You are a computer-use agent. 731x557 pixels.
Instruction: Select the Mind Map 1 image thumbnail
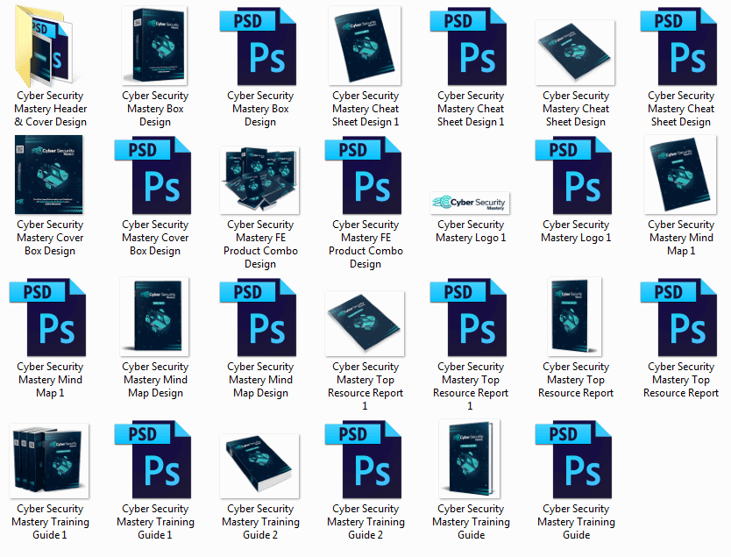(680, 175)
